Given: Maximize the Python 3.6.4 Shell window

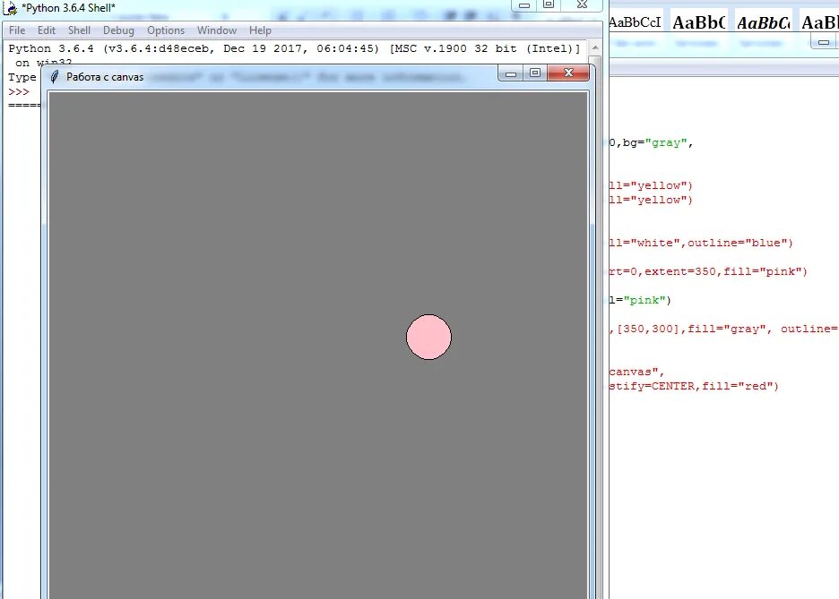Looking at the screenshot, I should click(x=549, y=4).
